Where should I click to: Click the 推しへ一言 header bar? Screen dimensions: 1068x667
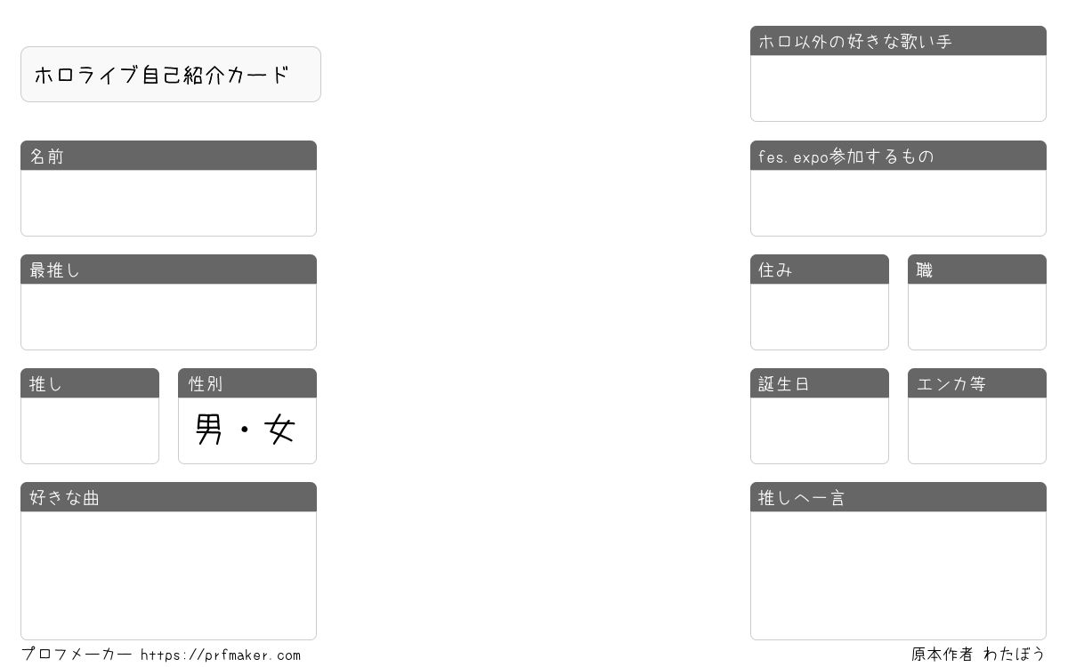(898, 497)
